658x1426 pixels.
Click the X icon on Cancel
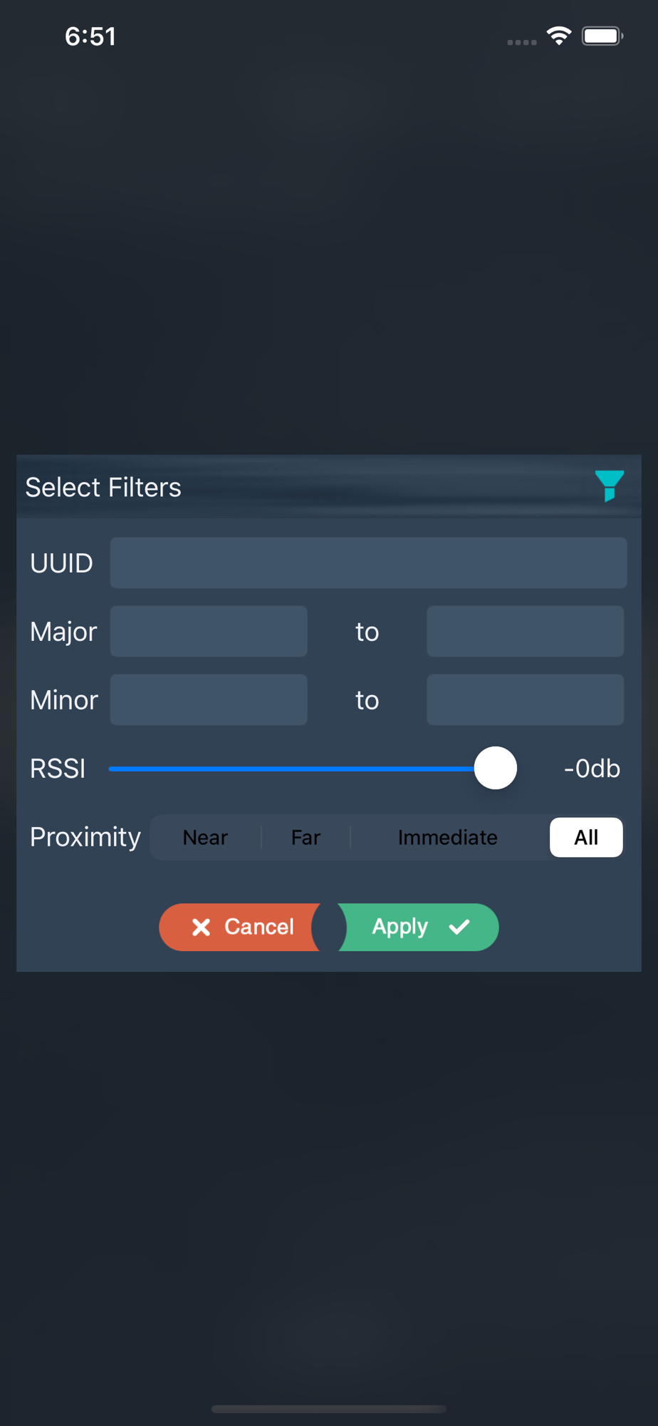tap(201, 927)
